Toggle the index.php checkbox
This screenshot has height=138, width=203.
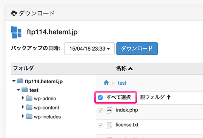coord(100,110)
